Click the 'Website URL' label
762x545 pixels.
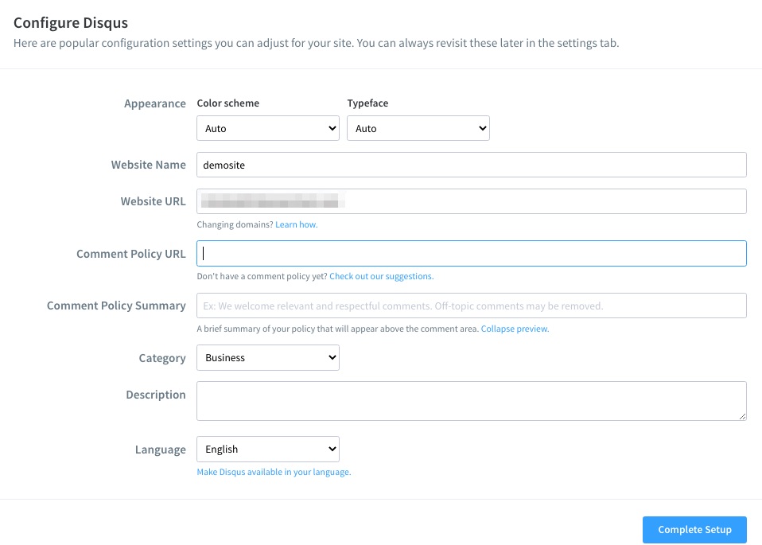tap(153, 201)
